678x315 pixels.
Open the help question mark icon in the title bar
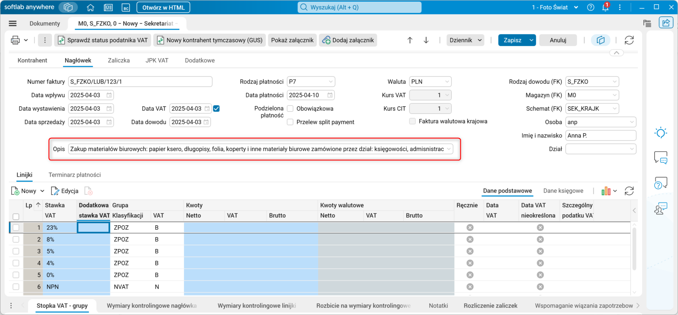click(x=591, y=7)
